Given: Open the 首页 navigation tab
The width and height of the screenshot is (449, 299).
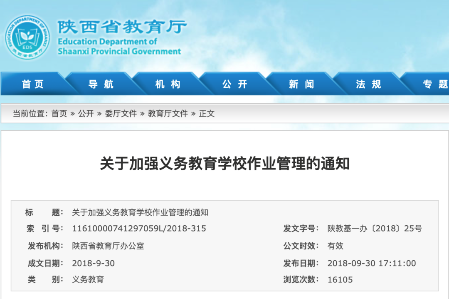Looking at the screenshot, I should (33, 84).
